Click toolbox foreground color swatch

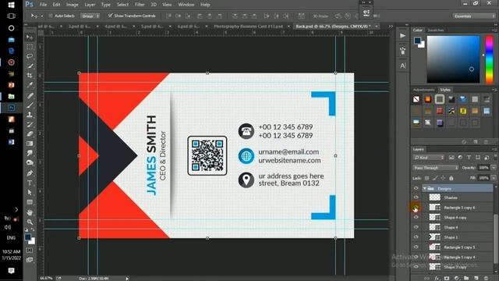tap(28, 237)
